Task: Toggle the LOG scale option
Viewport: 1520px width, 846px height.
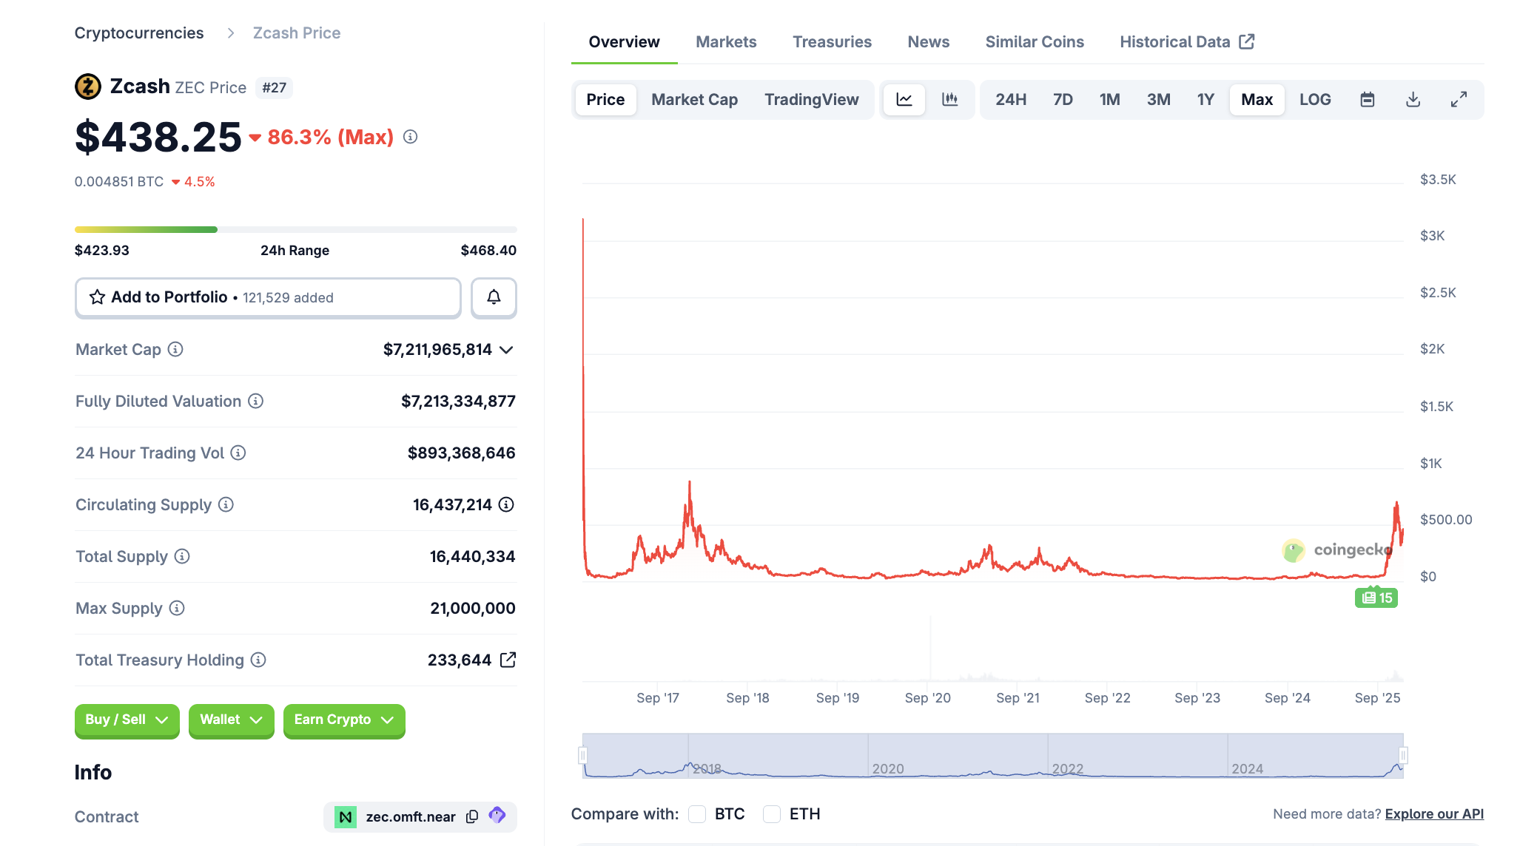Action: 1314,99
